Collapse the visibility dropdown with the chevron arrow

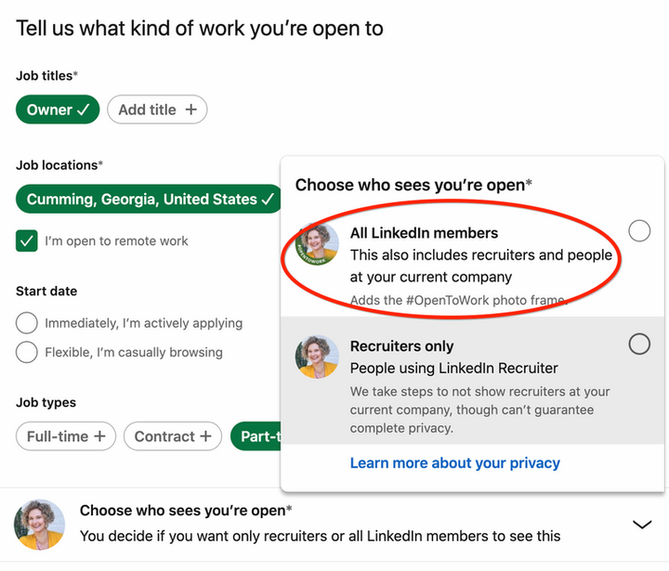pyautogui.click(x=642, y=524)
